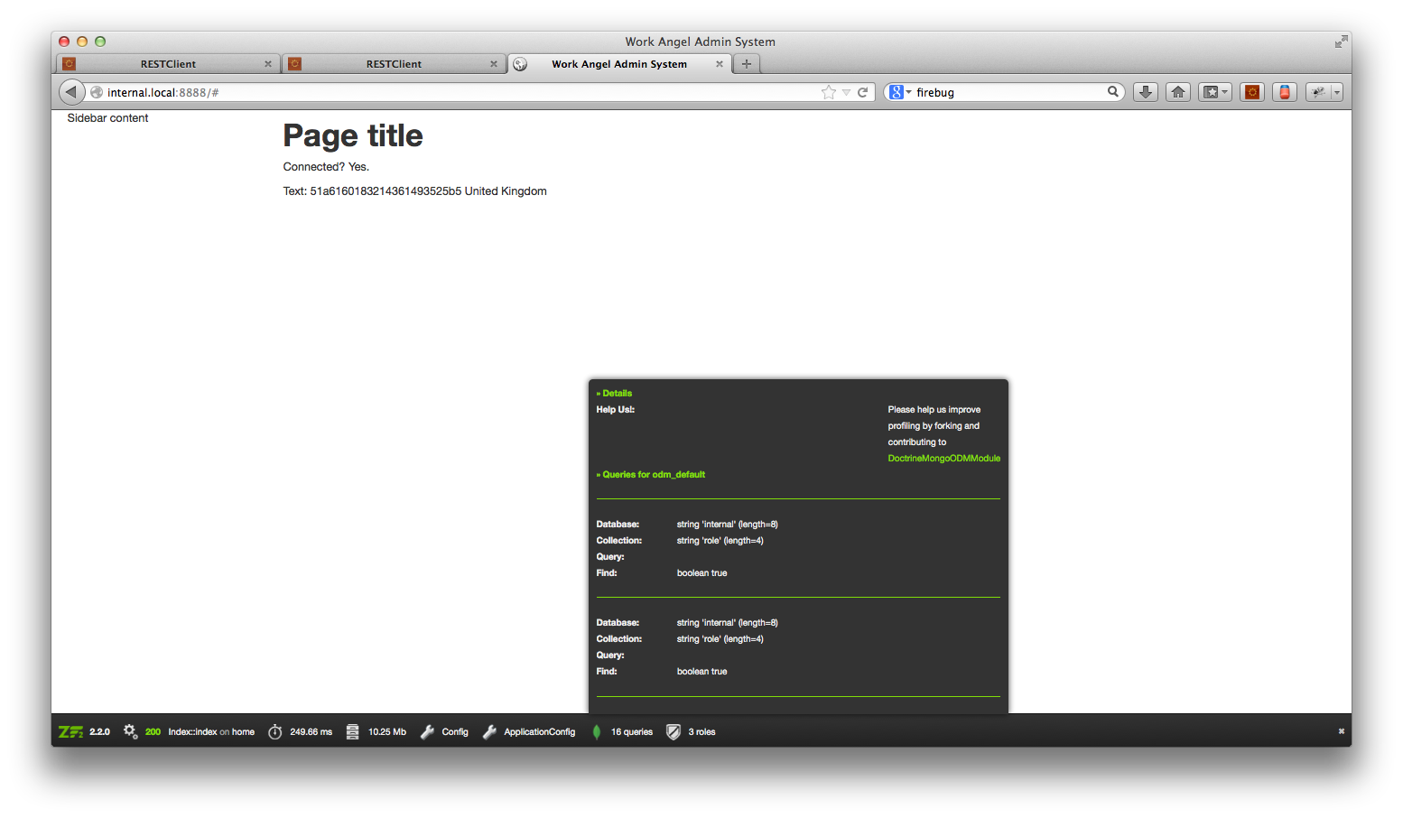Click the Config label in toolbar
1403x818 pixels.
pyautogui.click(x=455, y=732)
